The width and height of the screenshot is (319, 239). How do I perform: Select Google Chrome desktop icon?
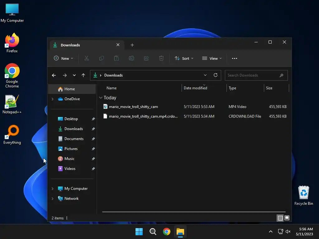point(12,76)
